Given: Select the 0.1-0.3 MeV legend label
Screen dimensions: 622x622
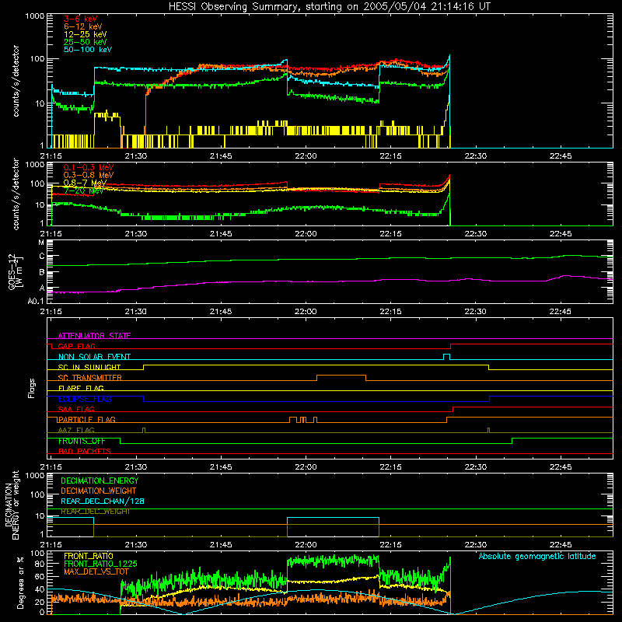Looking at the screenshot, I should (x=89, y=167).
